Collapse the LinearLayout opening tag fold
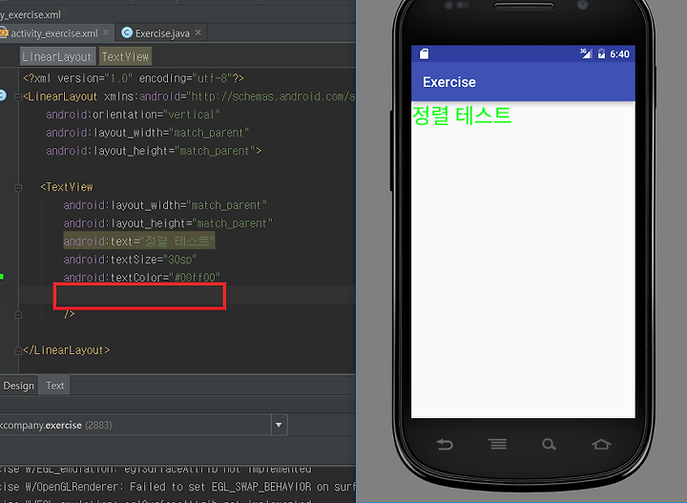The width and height of the screenshot is (687, 503). tap(18, 96)
